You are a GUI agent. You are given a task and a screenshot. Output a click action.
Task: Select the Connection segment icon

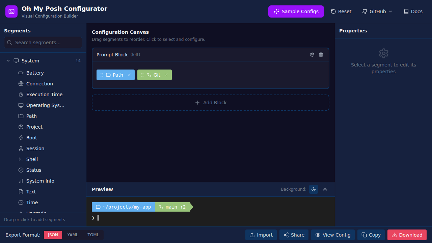tap(21, 83)
